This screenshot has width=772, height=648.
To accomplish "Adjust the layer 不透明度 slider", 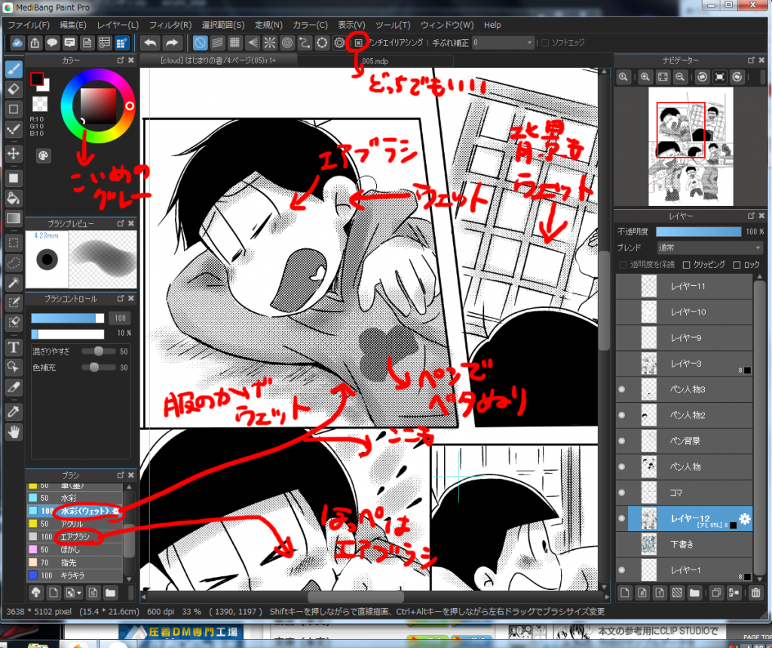I will [698, 232].
